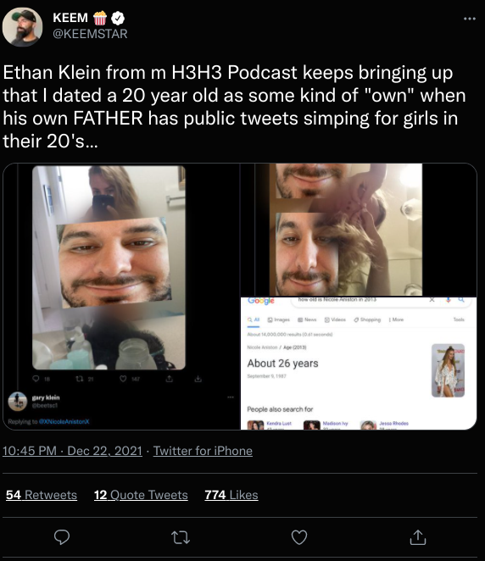Viewport: 485px width, 561px height.
Task: Click the gary klein avatar in screenshot
Action: pyautogui.click(x=18, y=402)
